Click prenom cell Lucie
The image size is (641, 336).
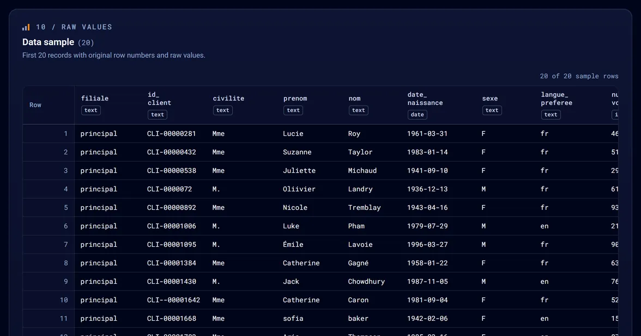[293, 133]
